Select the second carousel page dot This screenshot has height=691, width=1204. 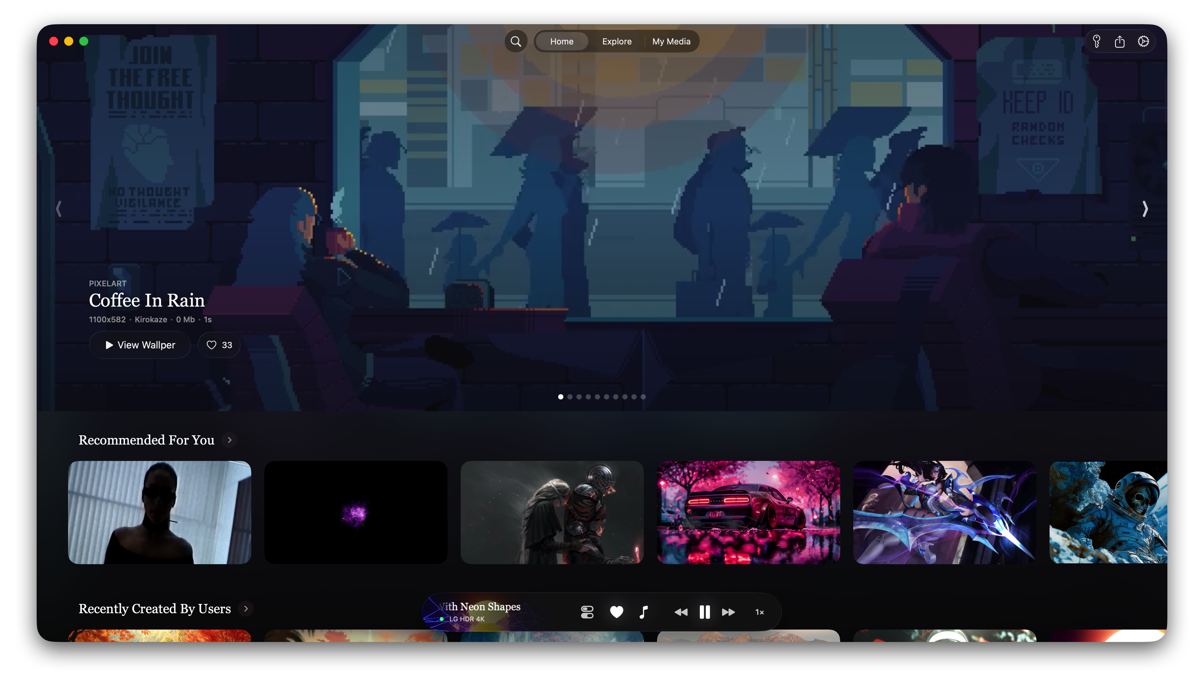[x=570, y=397]
